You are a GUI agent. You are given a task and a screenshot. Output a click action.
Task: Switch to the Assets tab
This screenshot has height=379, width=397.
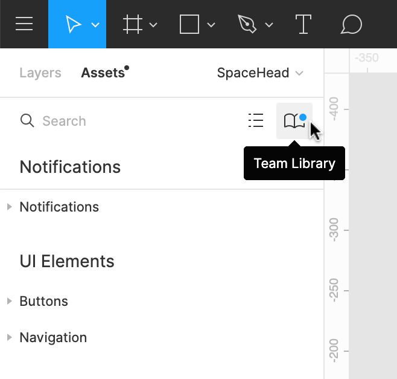[x=103, y=73]
